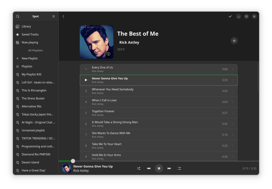The image size is (272, 189).
Task: Play track Whenever You Need Somebody
Action: (x=158, y=91)
